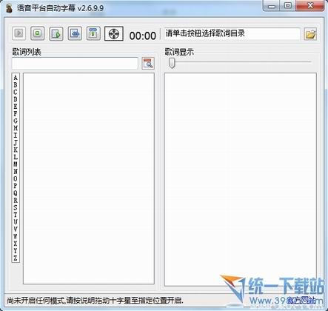Viewport: 328px width, 311px height.
Task: Click the application icon in title bar
Action: 9,8
